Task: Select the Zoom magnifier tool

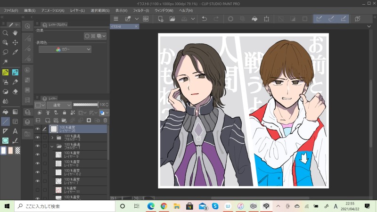Action: pos(5,33)
